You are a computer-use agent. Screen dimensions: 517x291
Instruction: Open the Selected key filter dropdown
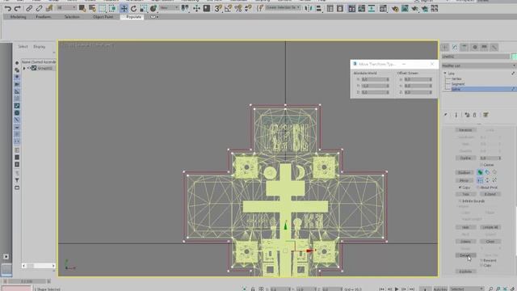(x=466, y=289)
